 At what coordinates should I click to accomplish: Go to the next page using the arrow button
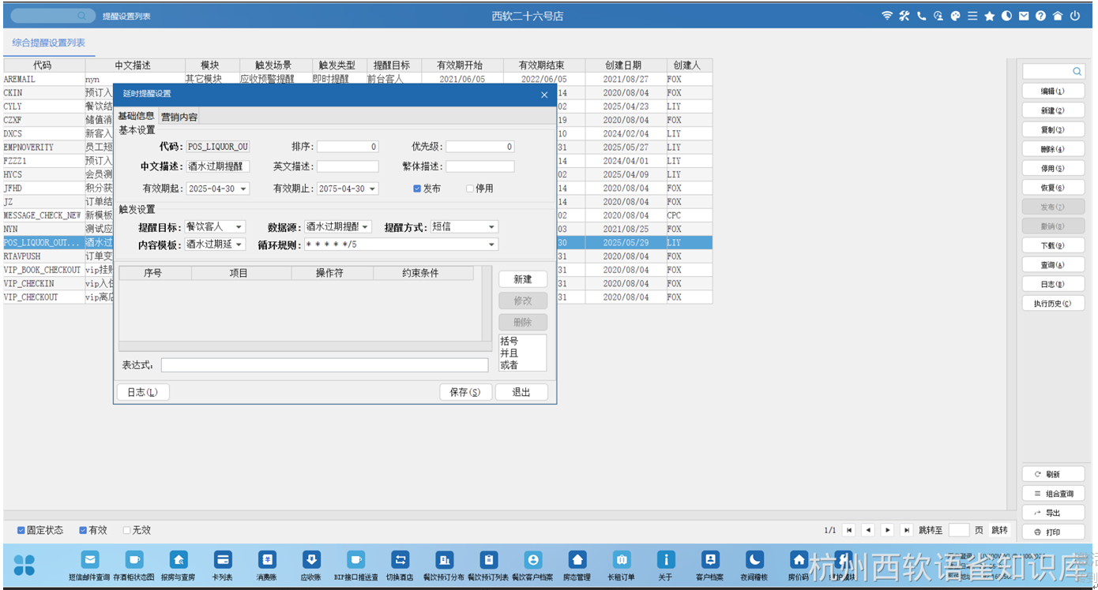(888, 530)
